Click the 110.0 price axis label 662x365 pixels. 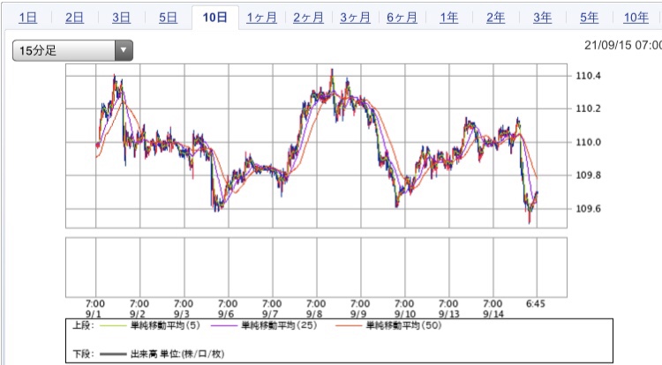(x=588, y=142)
